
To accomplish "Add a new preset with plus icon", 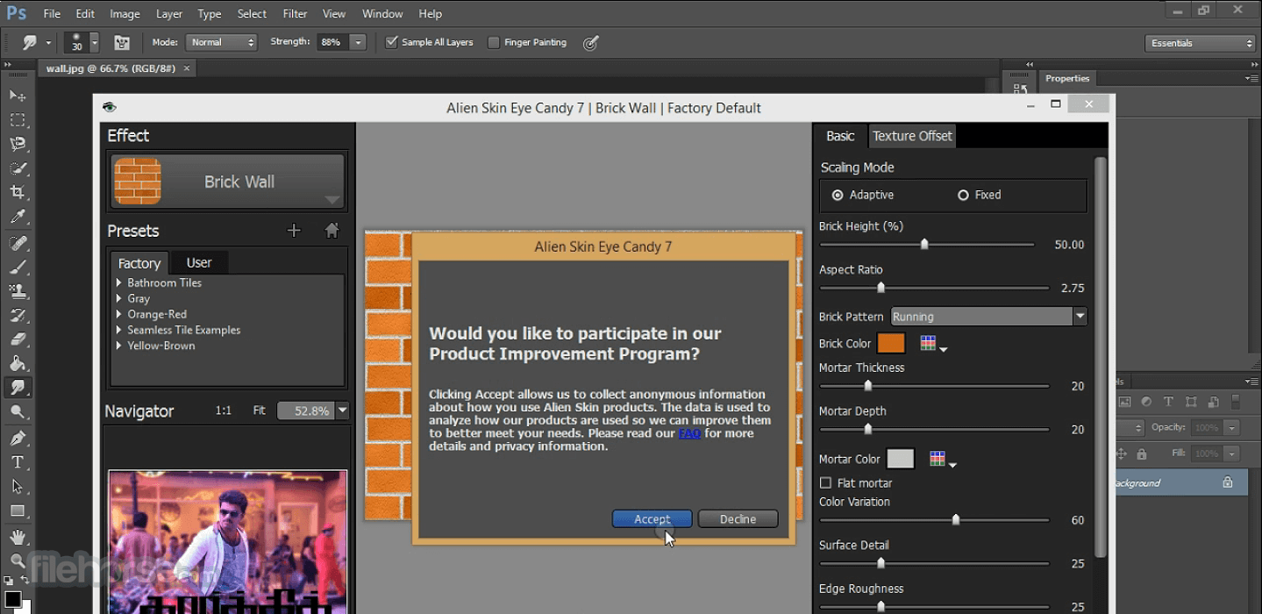I will (x=294, y=231).
